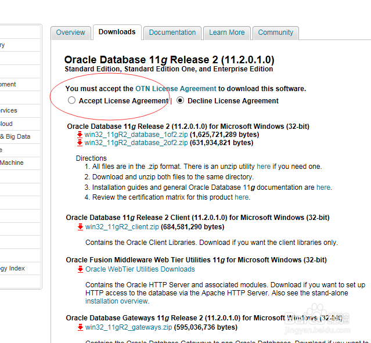Screen dimensions: 371x343
Task: Open the Downloads tab
Action: pyautogui.click(x=117, y=32)
